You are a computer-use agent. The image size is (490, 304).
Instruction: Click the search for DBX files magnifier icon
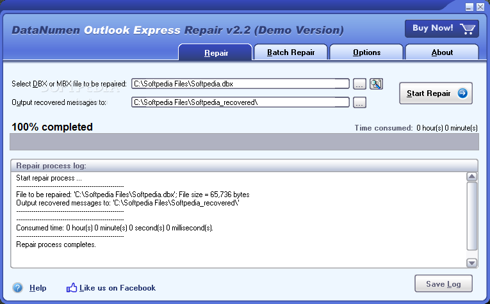tap(376, 84)
